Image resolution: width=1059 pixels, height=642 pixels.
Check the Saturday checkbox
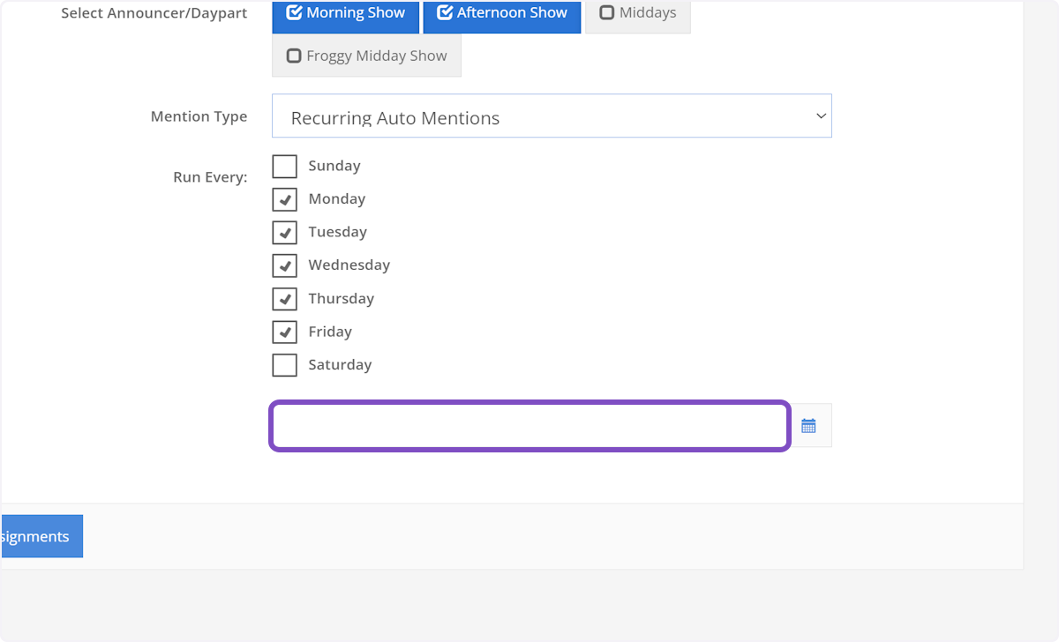[x=284, y=364]
